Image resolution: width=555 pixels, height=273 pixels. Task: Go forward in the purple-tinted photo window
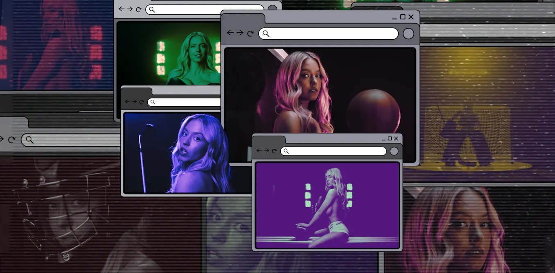[266, 151]
